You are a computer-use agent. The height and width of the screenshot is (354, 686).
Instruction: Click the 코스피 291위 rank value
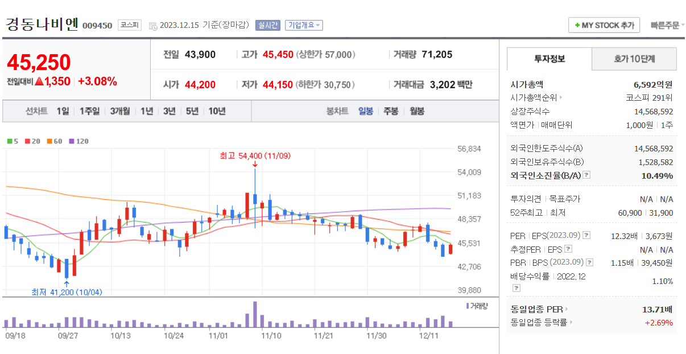coord(649,97)
